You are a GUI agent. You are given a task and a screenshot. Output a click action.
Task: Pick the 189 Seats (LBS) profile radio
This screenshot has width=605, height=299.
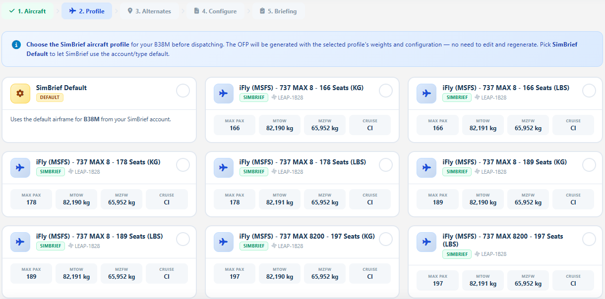pyautogui.click(x=183, y=239)
